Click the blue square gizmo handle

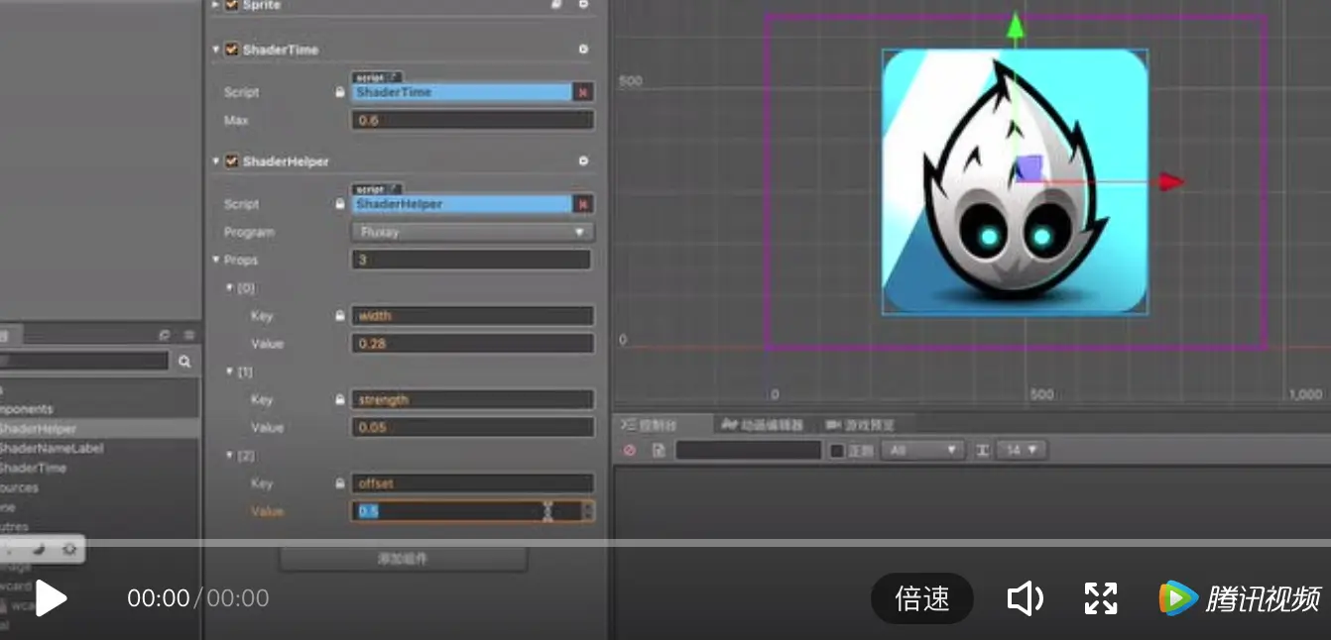point(1028,168)
